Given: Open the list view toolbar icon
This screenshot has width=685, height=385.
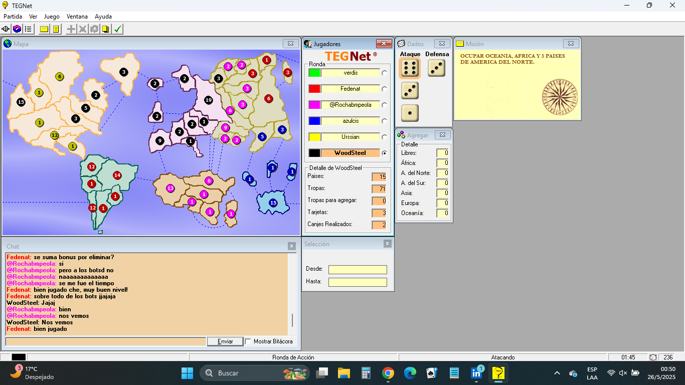Looking at the screenshot, I should click(x=28, y=29).
